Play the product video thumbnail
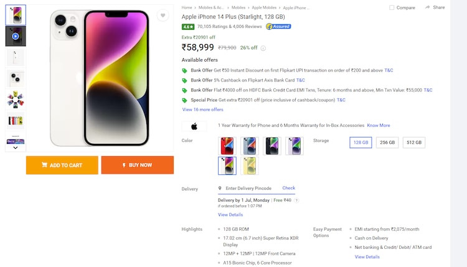Screen dimensions: 467x267 coord(16,36)
